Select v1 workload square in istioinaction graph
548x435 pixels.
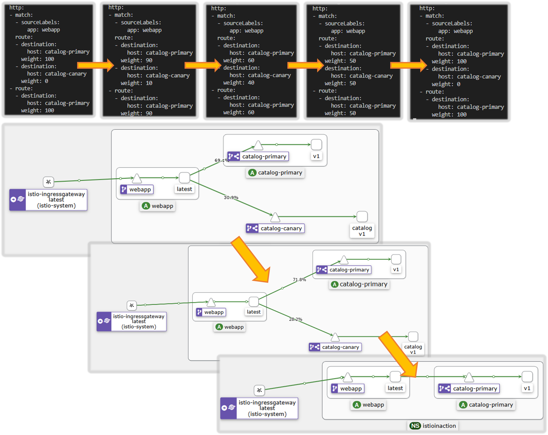click(527, 377)
